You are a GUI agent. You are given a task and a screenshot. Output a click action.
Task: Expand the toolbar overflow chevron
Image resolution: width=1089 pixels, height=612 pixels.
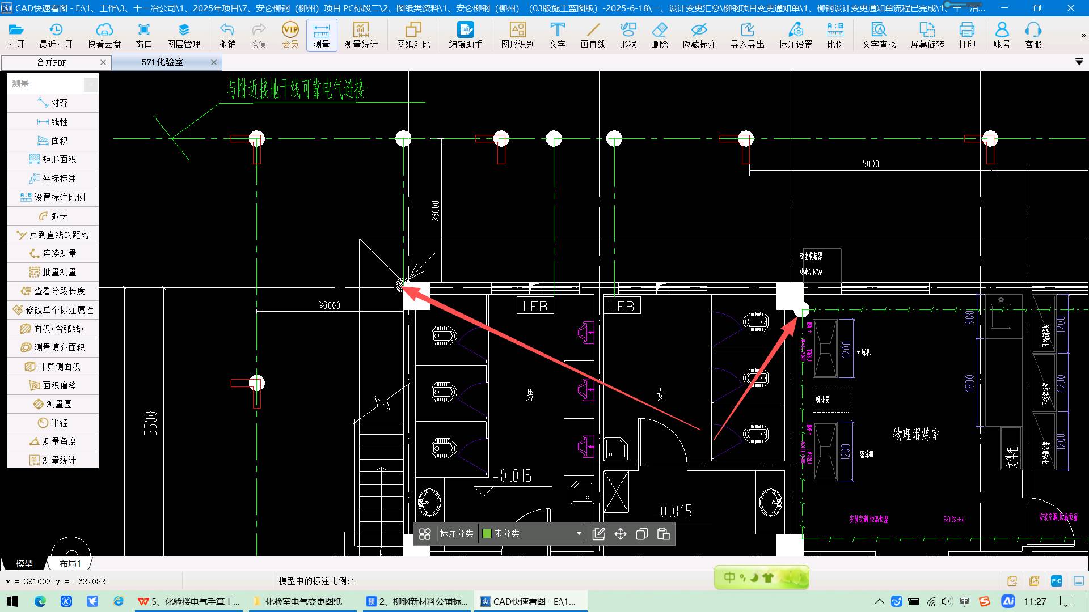[x=1083, y=35]
